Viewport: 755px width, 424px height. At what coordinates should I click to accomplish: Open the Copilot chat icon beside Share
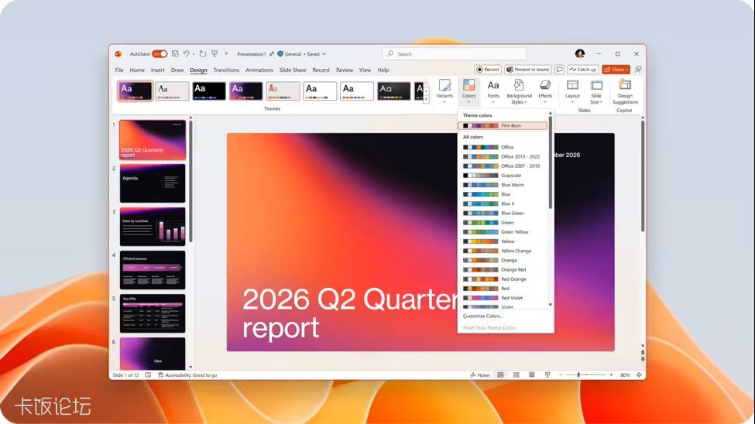click(639, 70)
